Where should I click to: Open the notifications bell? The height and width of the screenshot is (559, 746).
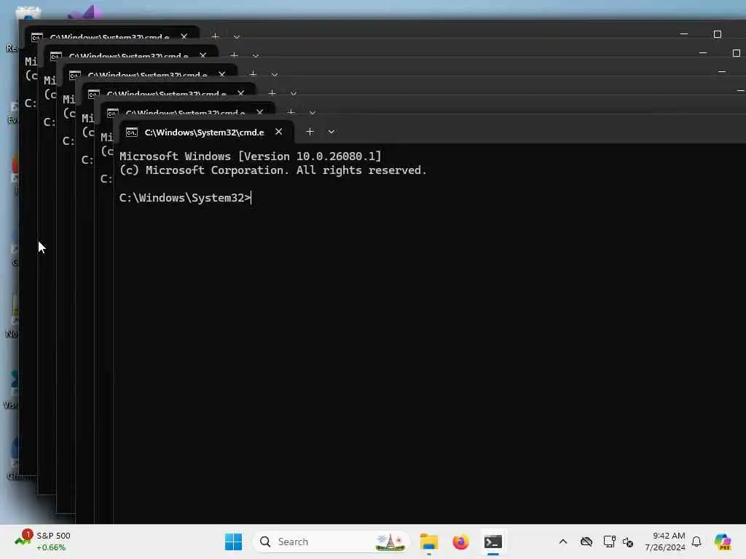[696, 542]
